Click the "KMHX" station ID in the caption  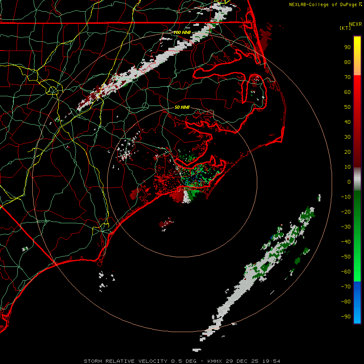pos(215,361)
